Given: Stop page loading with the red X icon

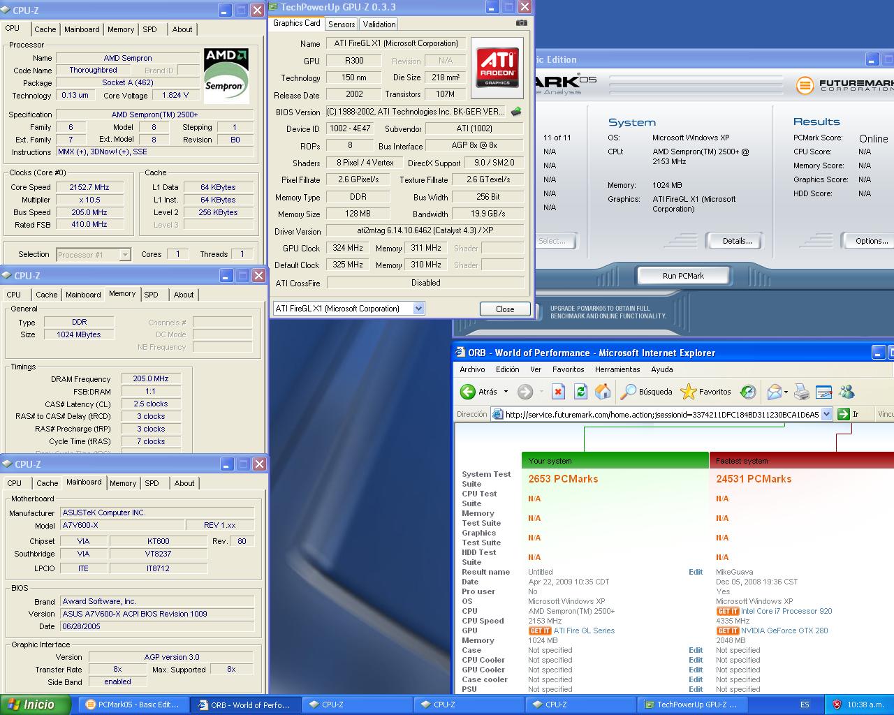Looking at the screenshot, I should (558, 392).
